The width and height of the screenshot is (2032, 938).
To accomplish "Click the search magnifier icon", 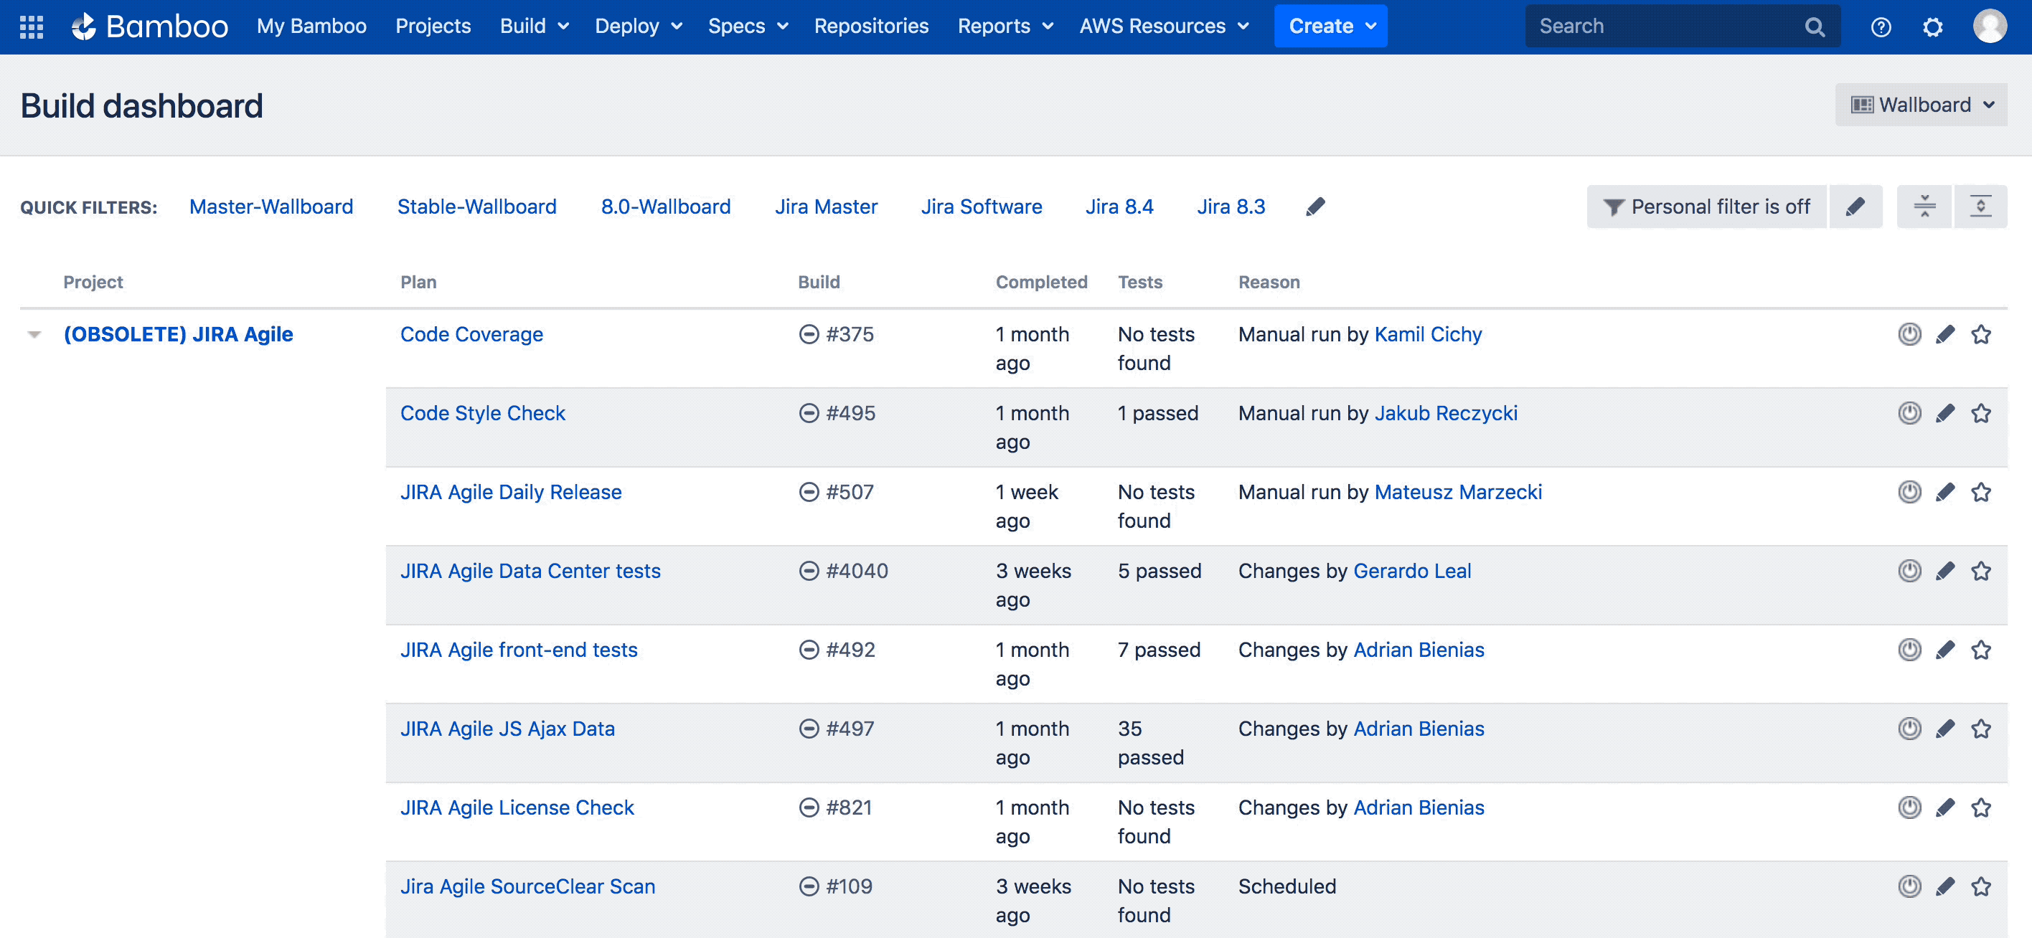I will (x=1815, y=27).
